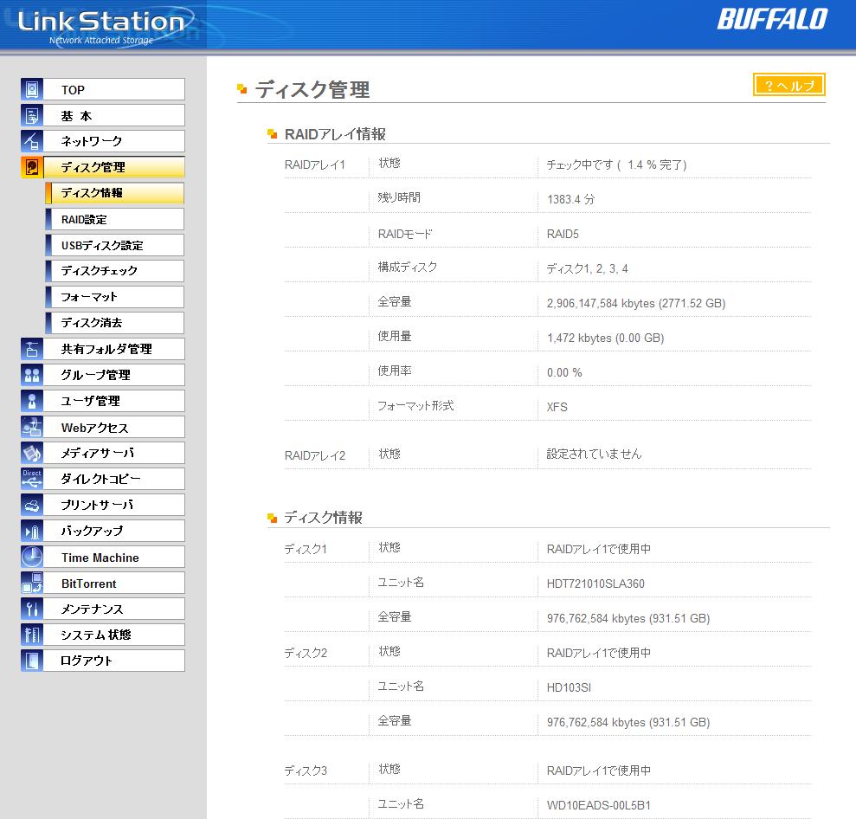This screenshot has height=819, width=856.
Task: Open the TOP menu item
Action: coord(114,89)
